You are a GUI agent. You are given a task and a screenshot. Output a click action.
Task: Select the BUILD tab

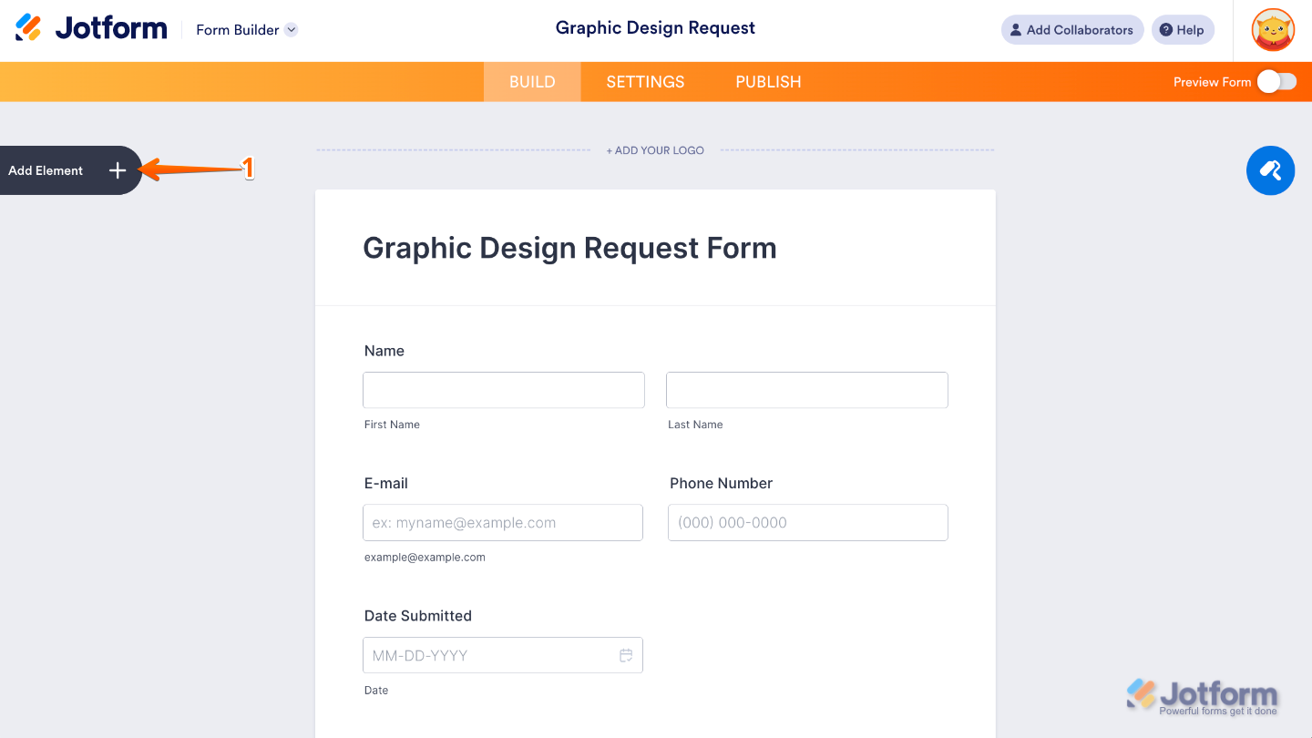pyautogui.click(x=531, y=81)
